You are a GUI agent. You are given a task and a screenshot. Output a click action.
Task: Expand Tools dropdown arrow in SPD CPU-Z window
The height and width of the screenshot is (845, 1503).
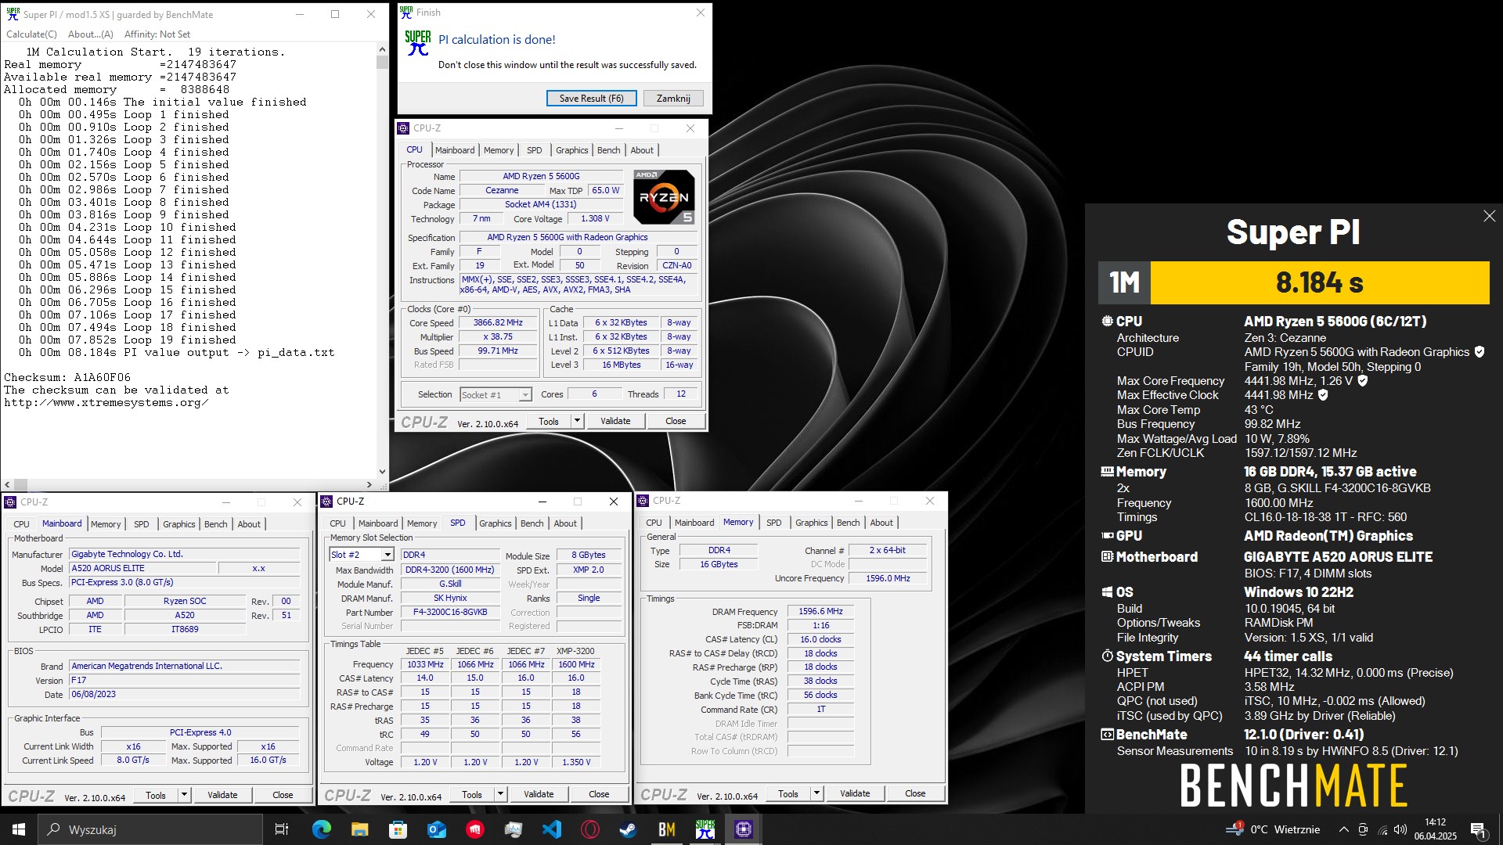[500, 794]
